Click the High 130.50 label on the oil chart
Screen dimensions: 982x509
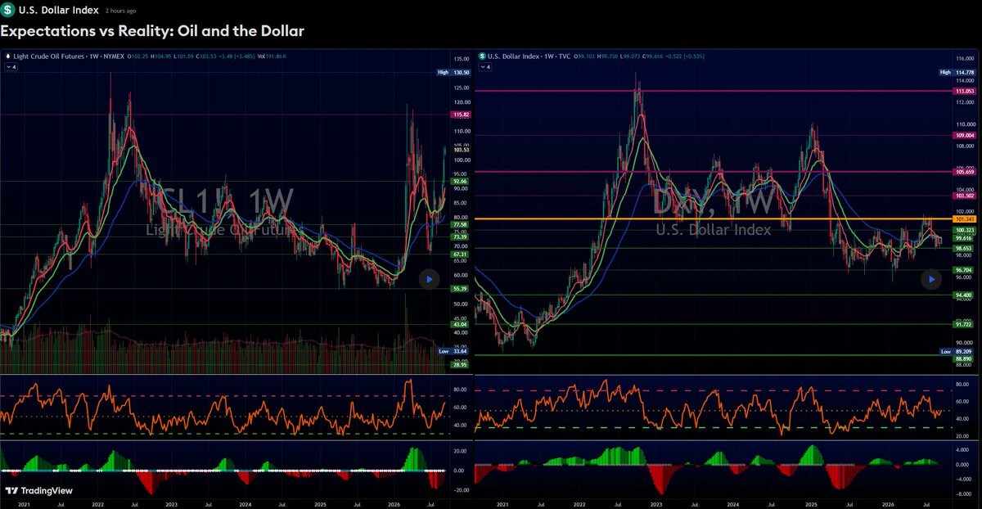click(x=454, y=72)
